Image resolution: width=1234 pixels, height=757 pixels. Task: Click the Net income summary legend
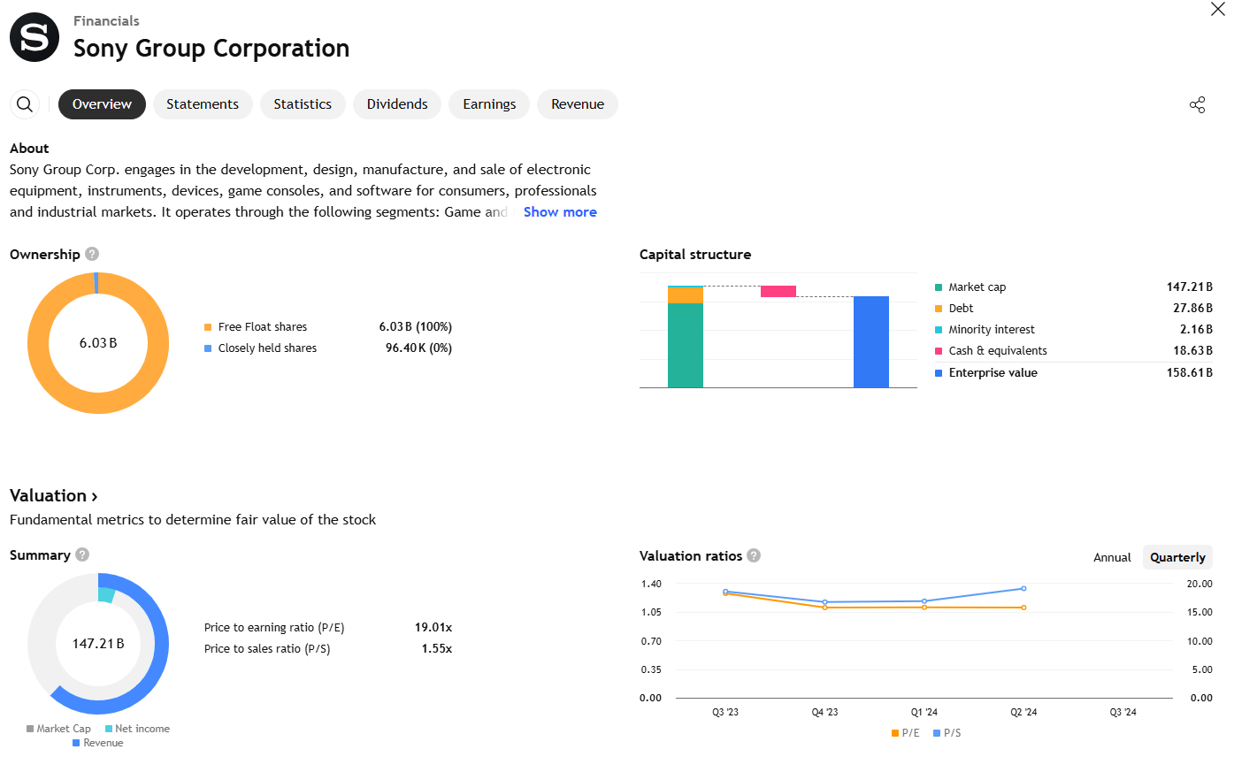137,729
